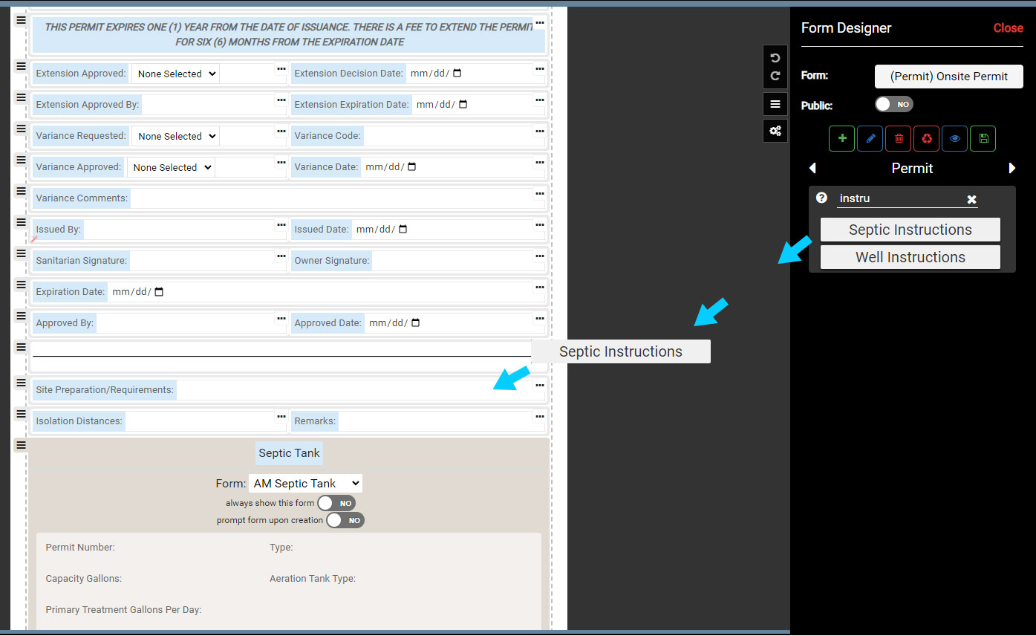Expand the AM Septic Tank form dropdown

pyautogui.click(x=305, y=483)
